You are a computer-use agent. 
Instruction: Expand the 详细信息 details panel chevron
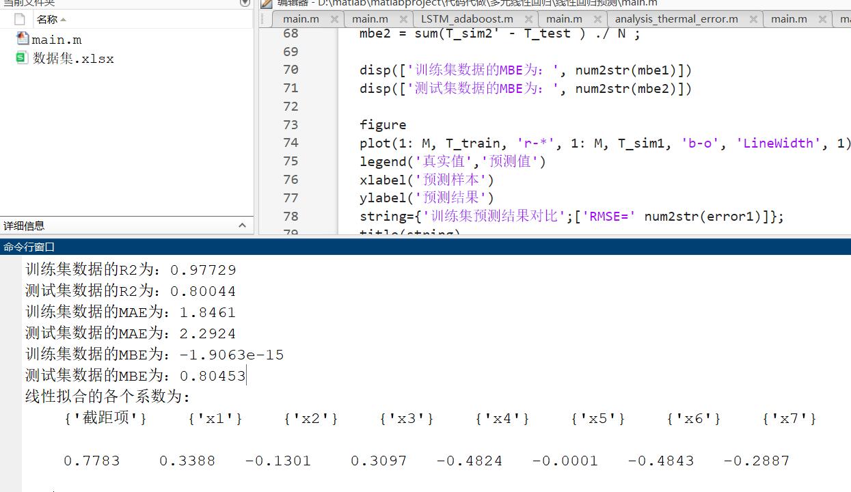(x=242, y=225)
